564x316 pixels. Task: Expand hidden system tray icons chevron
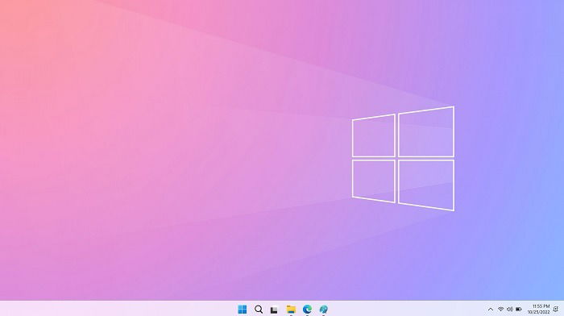(x=491, y=310)
